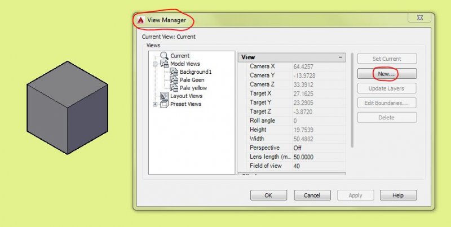Close the View Manager dialog window
The height and width of the screenshot is (227, 451).
click(x=419, y=17)
